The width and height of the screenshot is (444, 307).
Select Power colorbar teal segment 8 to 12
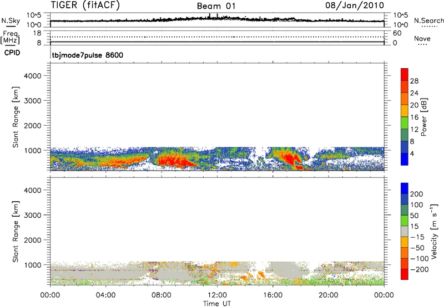tap(405, 135)
